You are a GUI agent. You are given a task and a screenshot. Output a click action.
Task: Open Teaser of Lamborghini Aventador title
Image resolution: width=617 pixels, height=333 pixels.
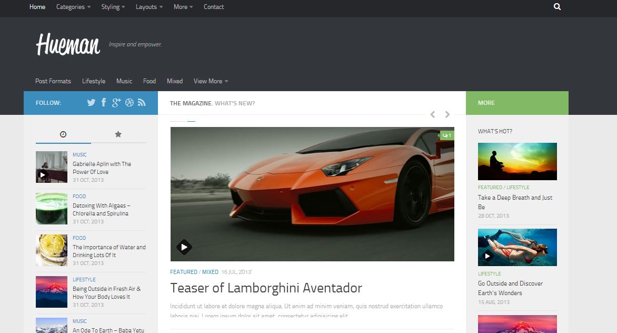pos(266,288)
